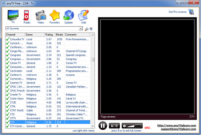
Task: Click the green check mark of Congreso 2.34 row
Action: [8, 55]
